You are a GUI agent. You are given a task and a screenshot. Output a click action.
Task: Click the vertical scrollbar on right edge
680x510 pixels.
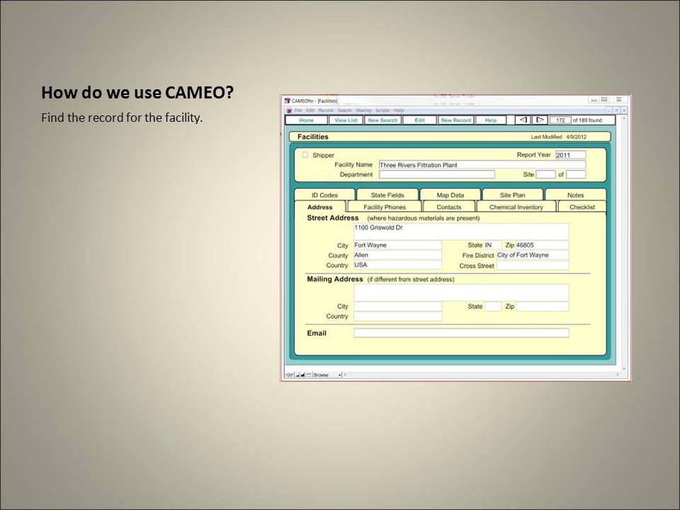pos(624,243)
